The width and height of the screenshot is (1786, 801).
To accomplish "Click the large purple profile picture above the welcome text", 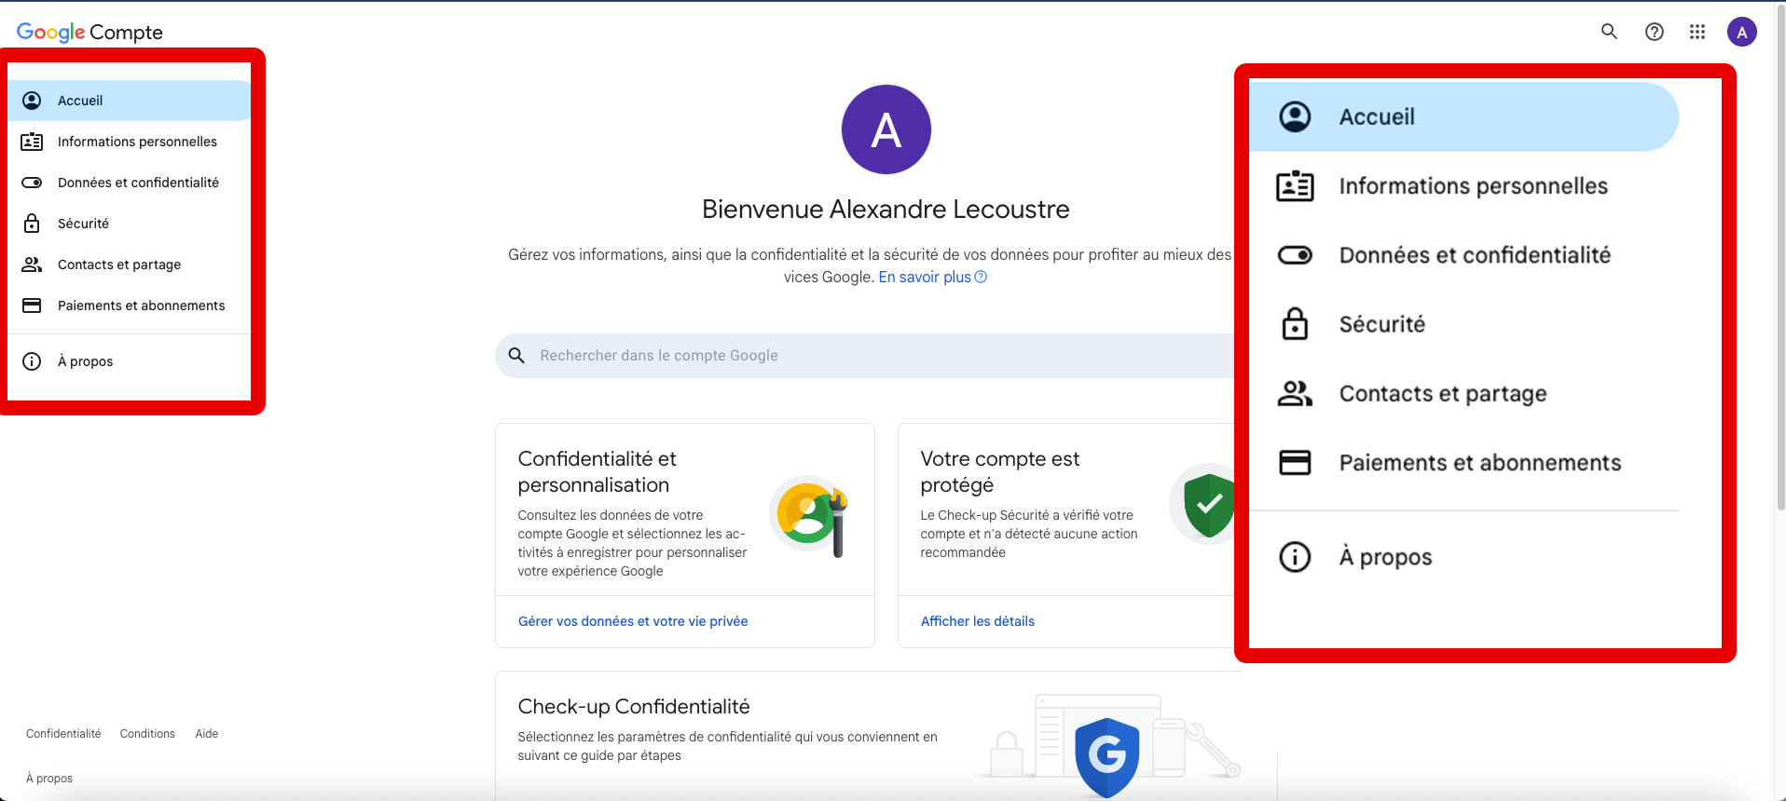I will point(886,129).
